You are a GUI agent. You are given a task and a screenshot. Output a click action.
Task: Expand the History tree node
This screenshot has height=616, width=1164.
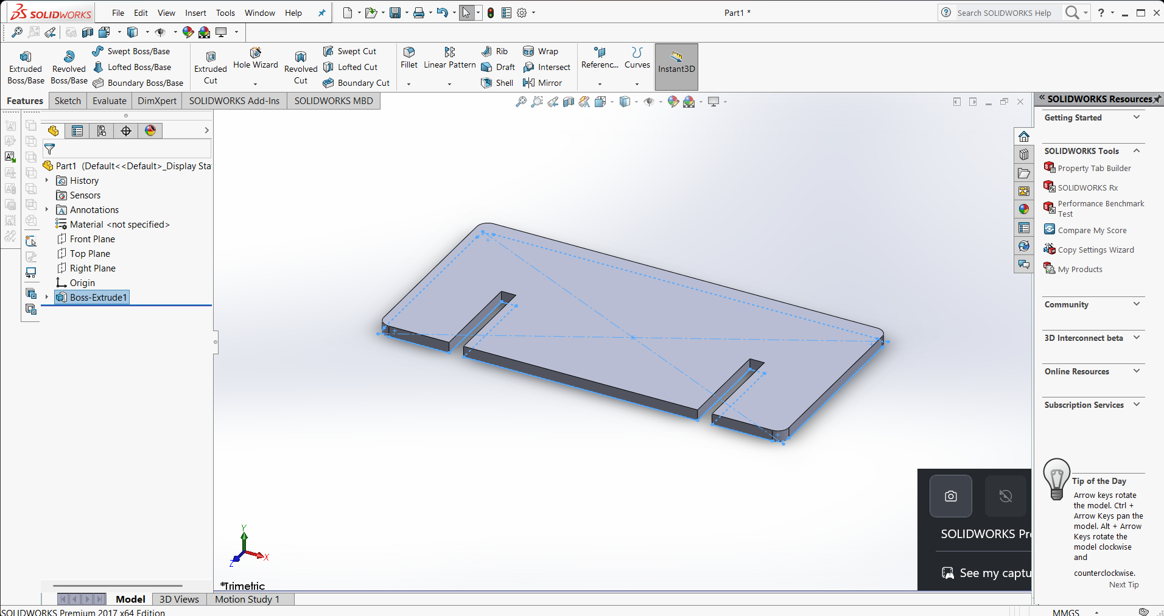coord(47,180)
